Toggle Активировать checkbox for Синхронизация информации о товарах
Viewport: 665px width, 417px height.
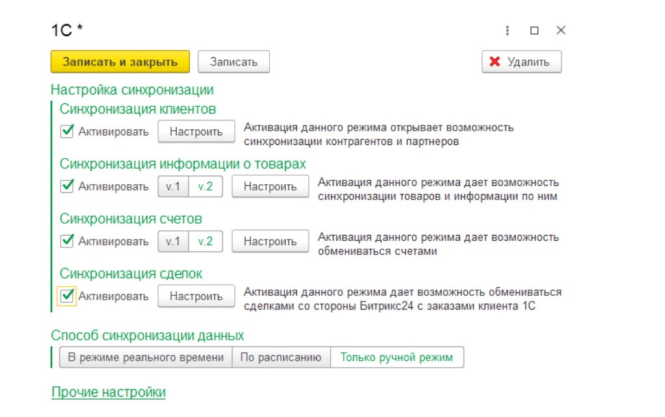(67, 186)
